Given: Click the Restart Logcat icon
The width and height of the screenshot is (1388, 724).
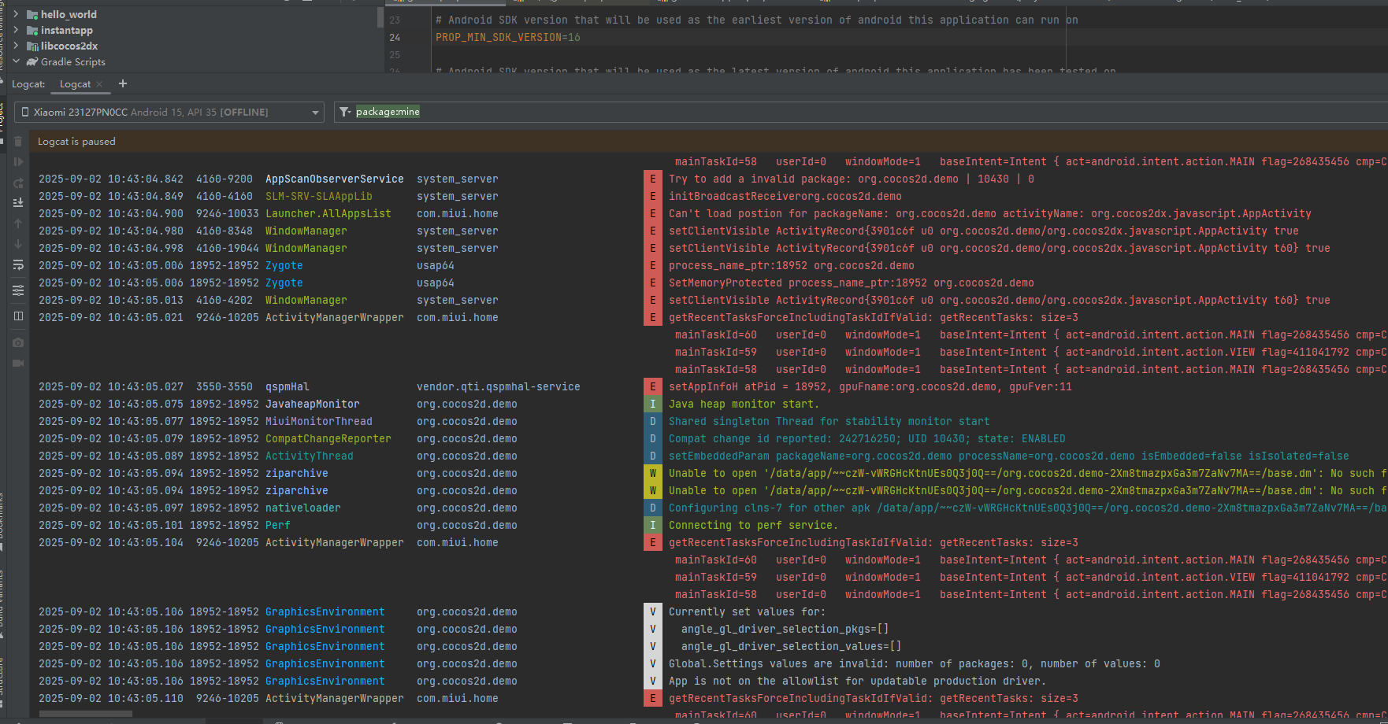Looking at the screenshot, I should click(x=18, y=183).
